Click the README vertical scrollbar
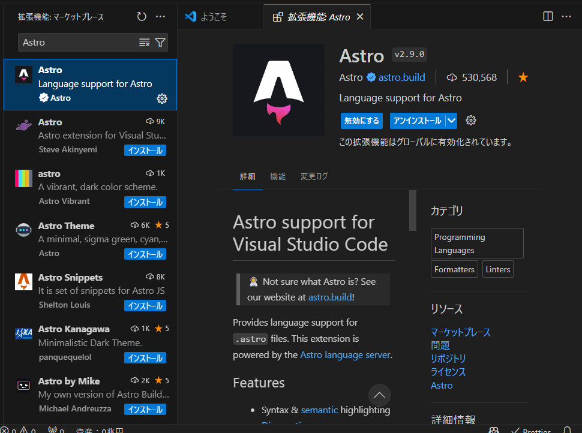The height and width of the screenshot is (433, 582). point(413,211)
